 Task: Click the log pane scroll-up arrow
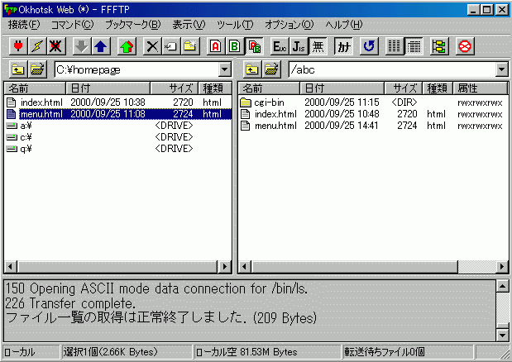click(502, 286)
